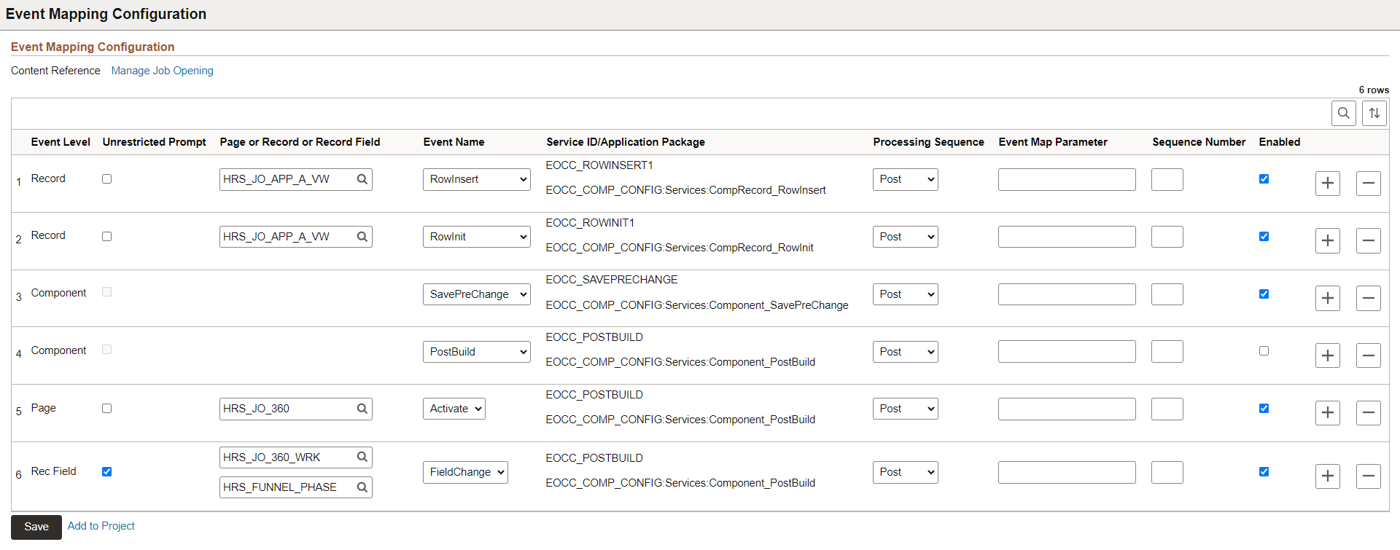Toggle Unrestricted Prompt for row 2
The width and height of the screenshot is (1400, 550).
[x=106, y=236]
